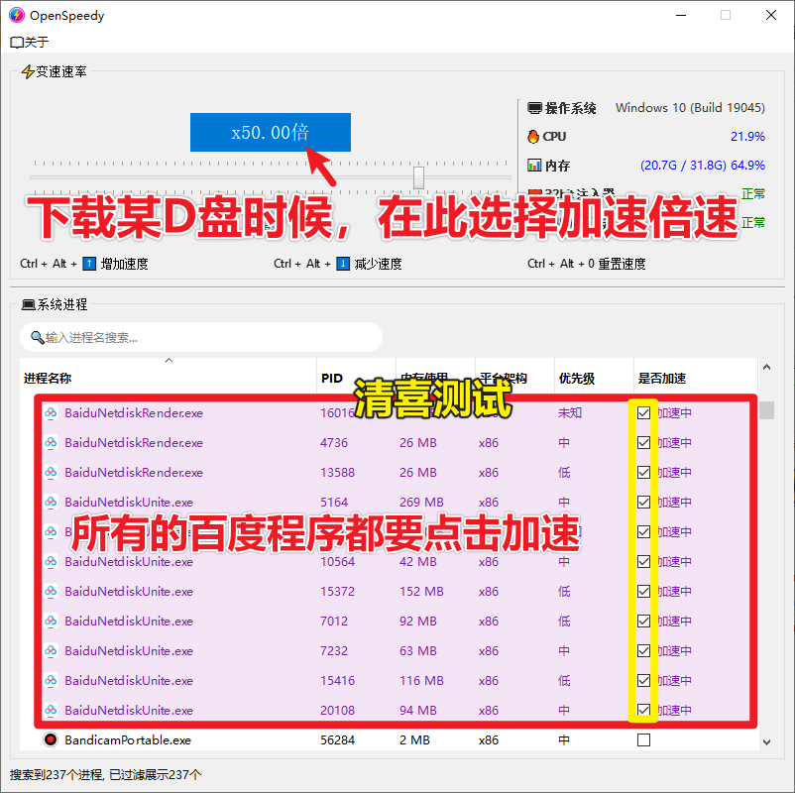Click the x50.00倍 speed display button

pyautogui.click(x=270, y=132)
